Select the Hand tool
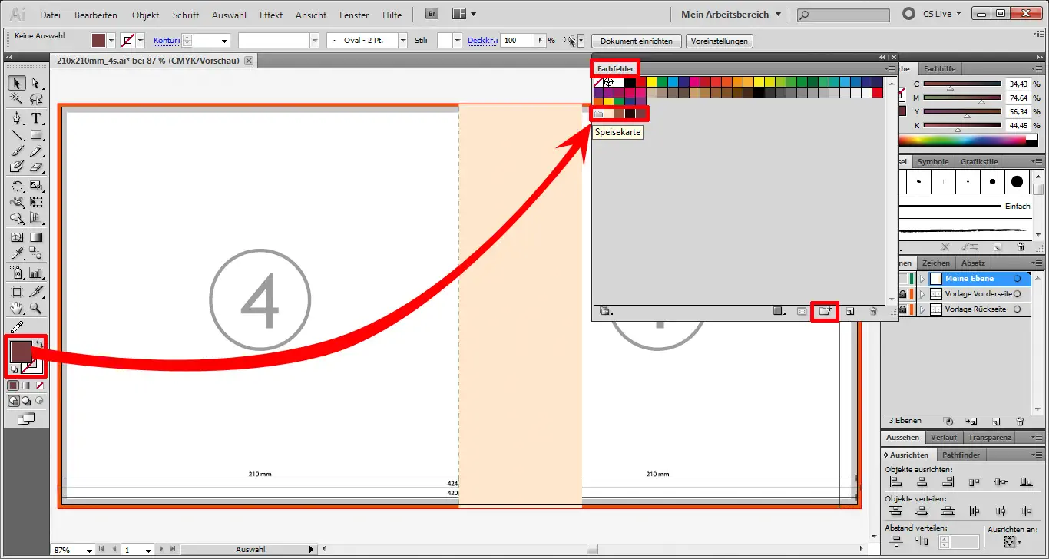 (15, 309)
